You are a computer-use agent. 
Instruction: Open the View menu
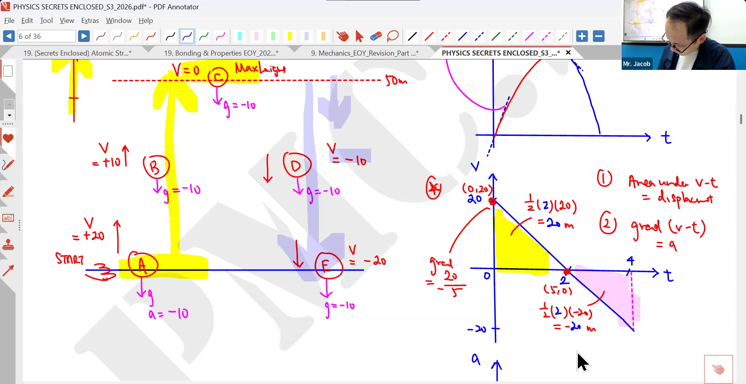(67, 21)
